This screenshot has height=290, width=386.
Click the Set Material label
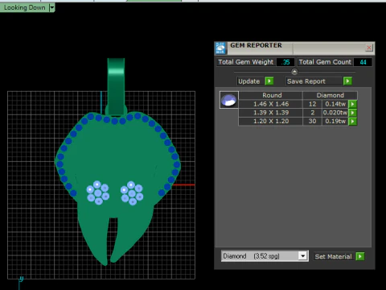pos(333,256)
